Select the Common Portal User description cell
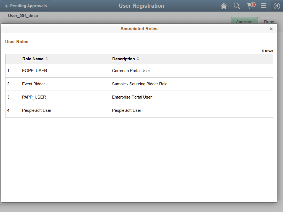Screen dimensions: 283x212 point(131,70)
